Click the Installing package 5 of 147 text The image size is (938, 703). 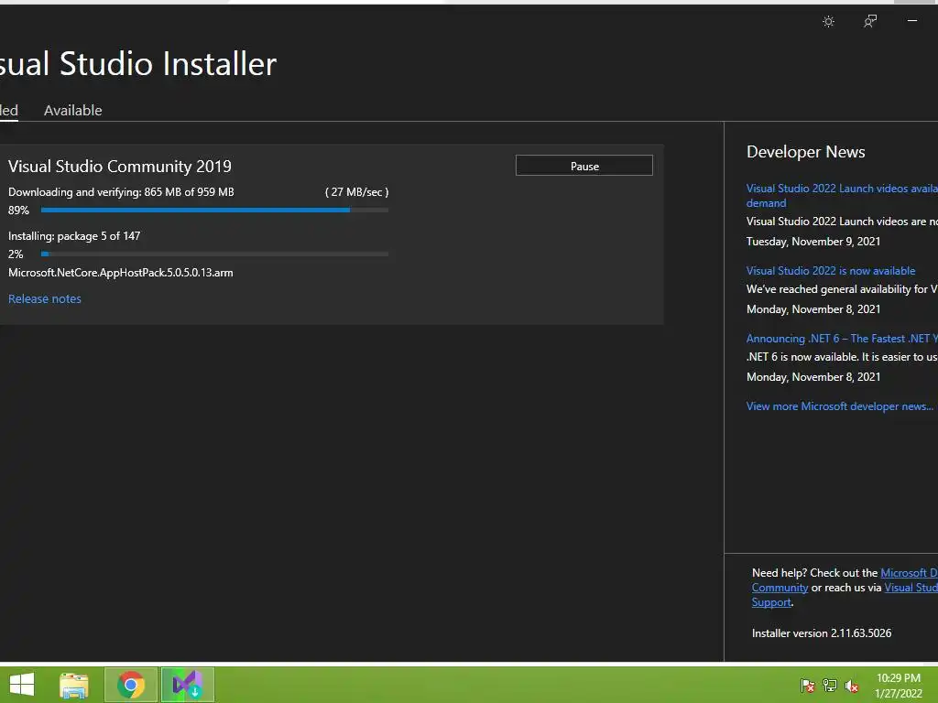[74, 236]
